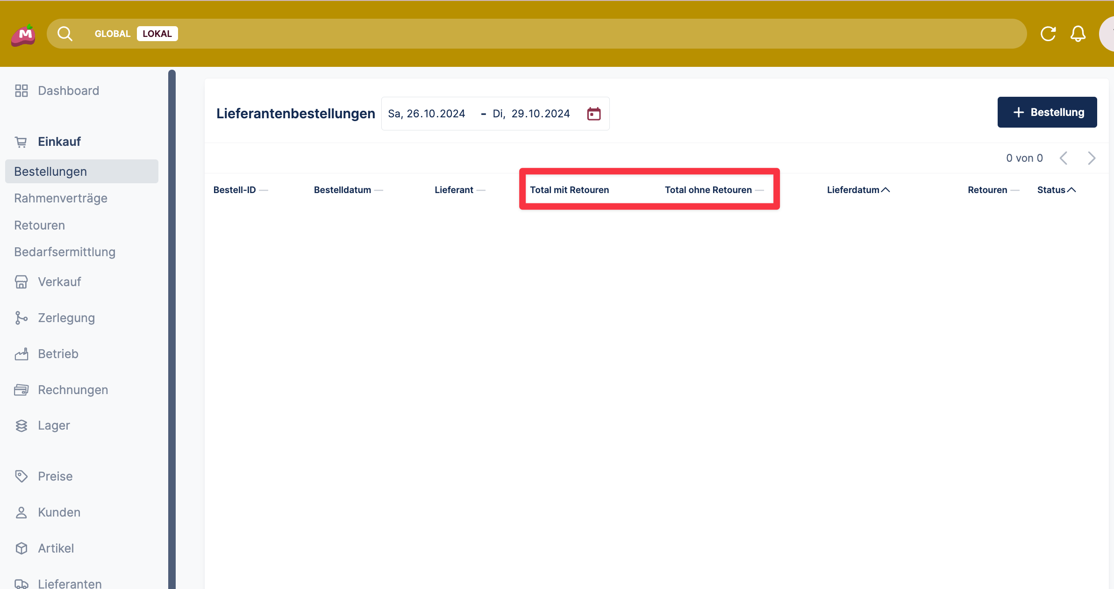The height and width of the screenshot is (589, 1114).
Task: Open Preise in sidebar
Action: (55, 476)
